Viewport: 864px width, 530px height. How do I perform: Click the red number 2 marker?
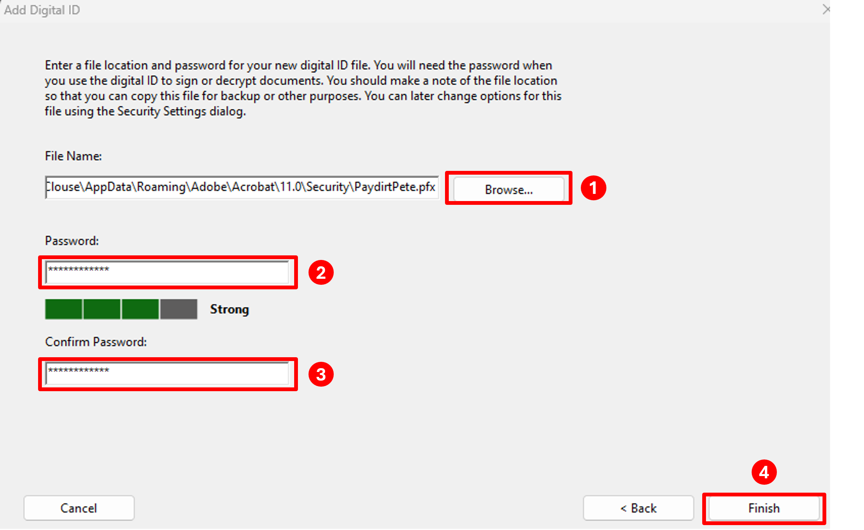pyautogui.click(x=321, y=272)
